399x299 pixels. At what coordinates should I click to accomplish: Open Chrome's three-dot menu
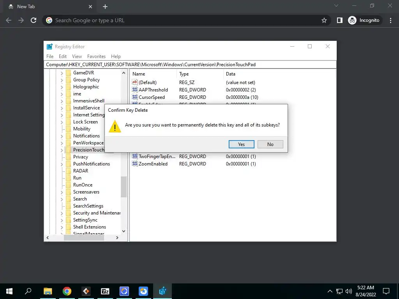pos(390,20)
